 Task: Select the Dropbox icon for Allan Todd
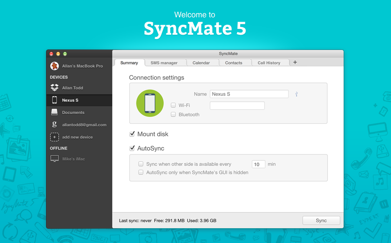click(x=54, y=88)
